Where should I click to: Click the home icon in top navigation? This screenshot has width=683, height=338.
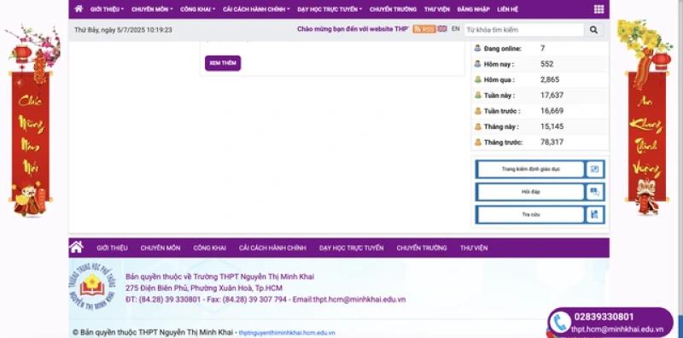point(79,9)
